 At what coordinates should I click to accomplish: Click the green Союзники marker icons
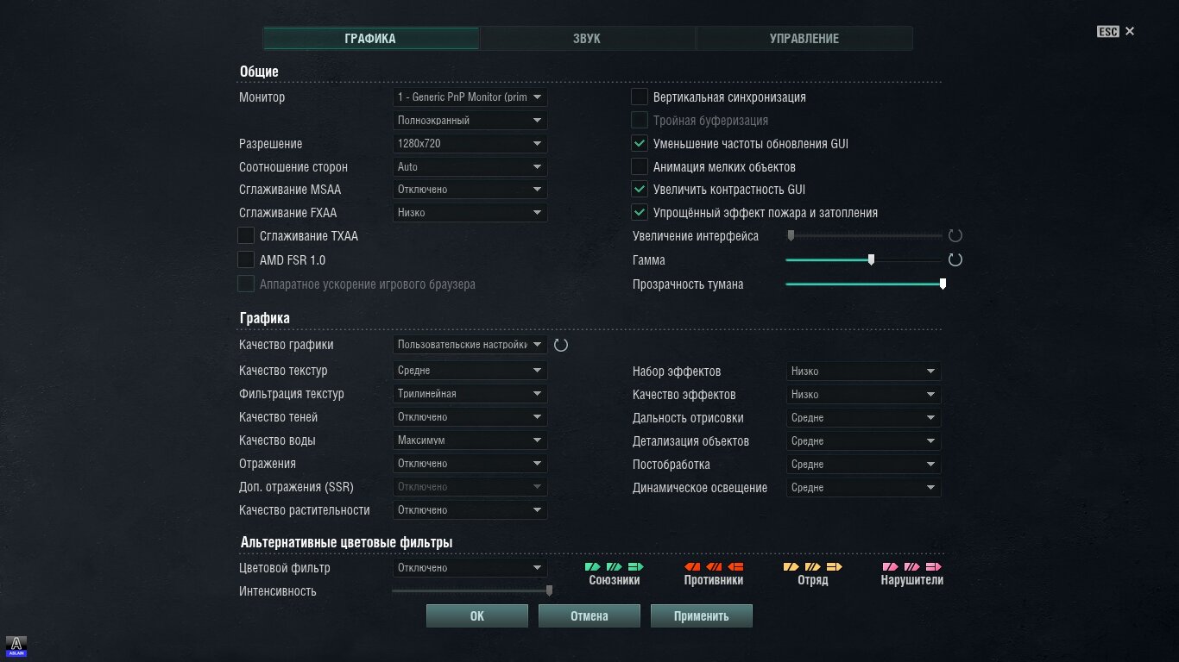(615, 567)
